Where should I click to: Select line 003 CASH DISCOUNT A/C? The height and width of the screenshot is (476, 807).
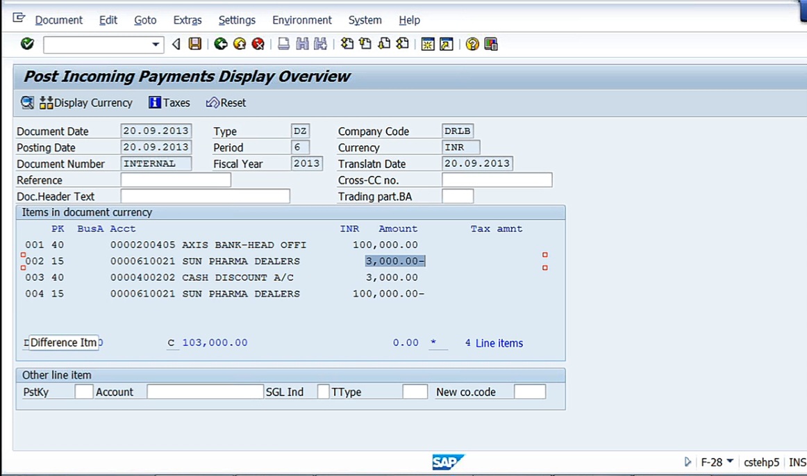click(222, 277)
